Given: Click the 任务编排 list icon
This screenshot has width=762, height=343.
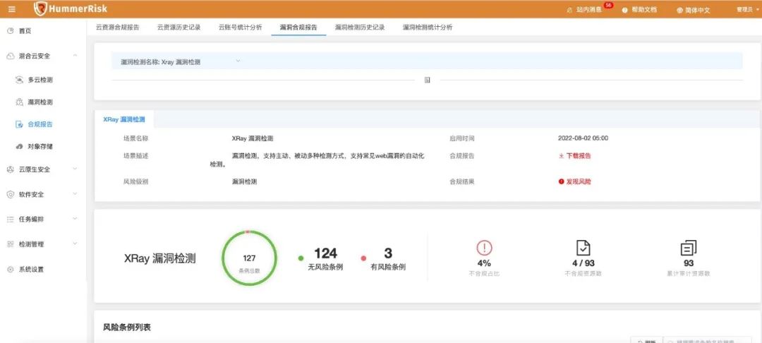Looking at the screenshot, I should coord(10,219).
